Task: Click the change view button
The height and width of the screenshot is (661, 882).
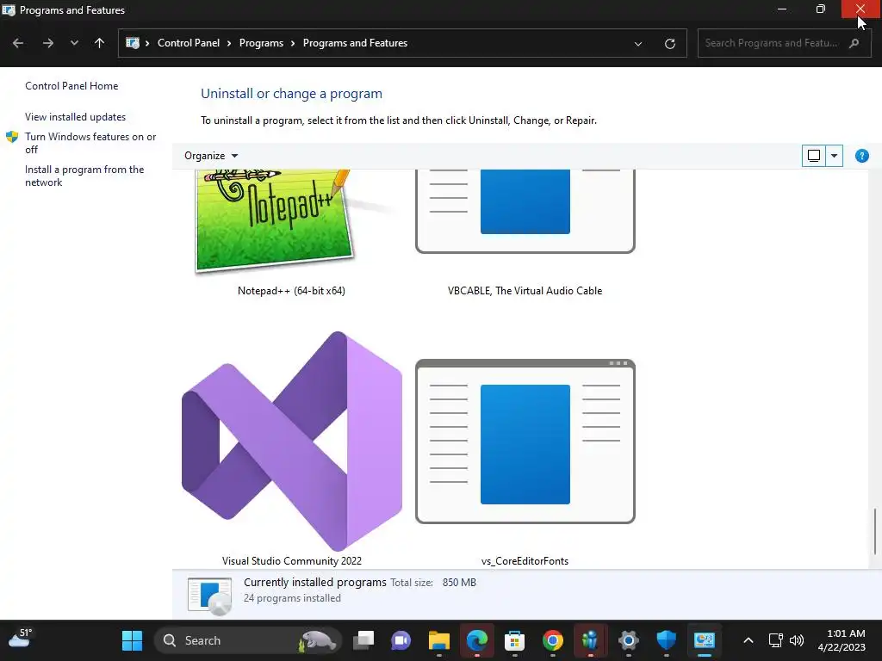Action: [x=813, y=156]
